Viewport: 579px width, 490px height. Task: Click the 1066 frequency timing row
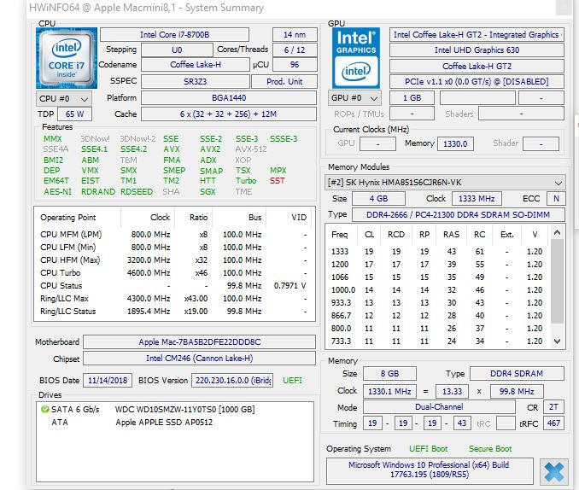coord(437,277)
